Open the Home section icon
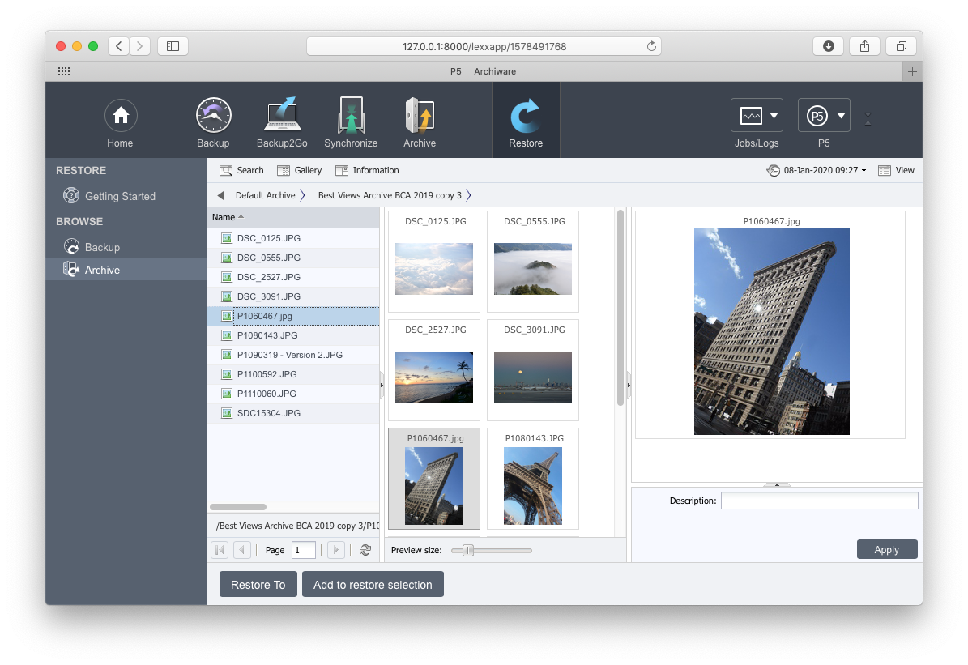This screenshot has width=968, height=665. tap(120, 116)
